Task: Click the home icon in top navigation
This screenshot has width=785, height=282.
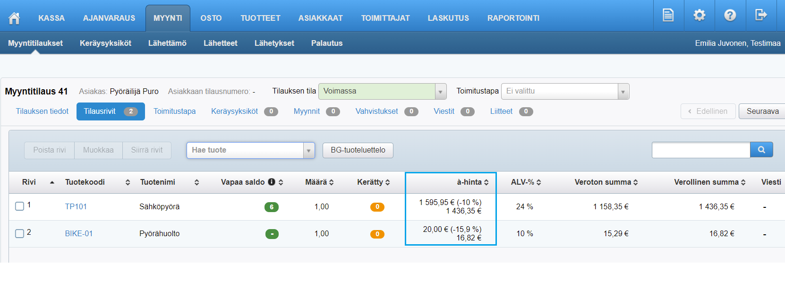Action: click(14, 18)
